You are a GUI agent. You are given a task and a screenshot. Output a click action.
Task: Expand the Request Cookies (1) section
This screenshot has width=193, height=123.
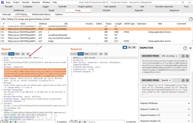tap(165, 109)
